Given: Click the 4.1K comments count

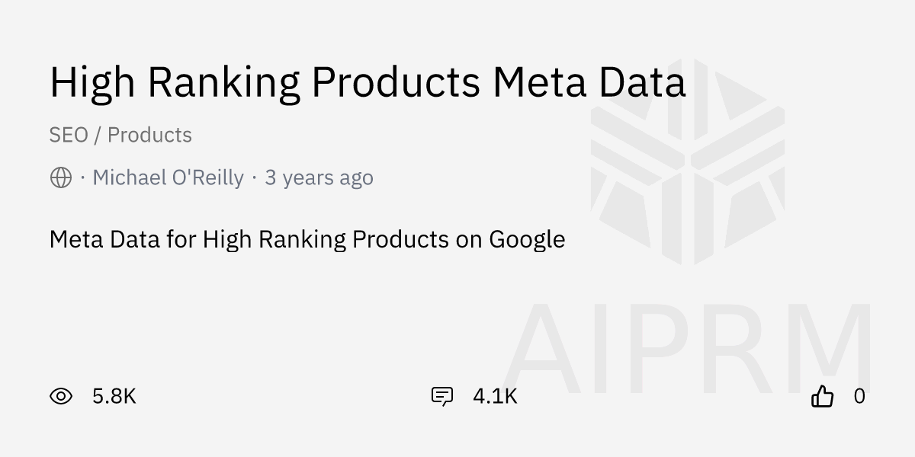Looking at the screenshot, I should click(x=495, y=396).
